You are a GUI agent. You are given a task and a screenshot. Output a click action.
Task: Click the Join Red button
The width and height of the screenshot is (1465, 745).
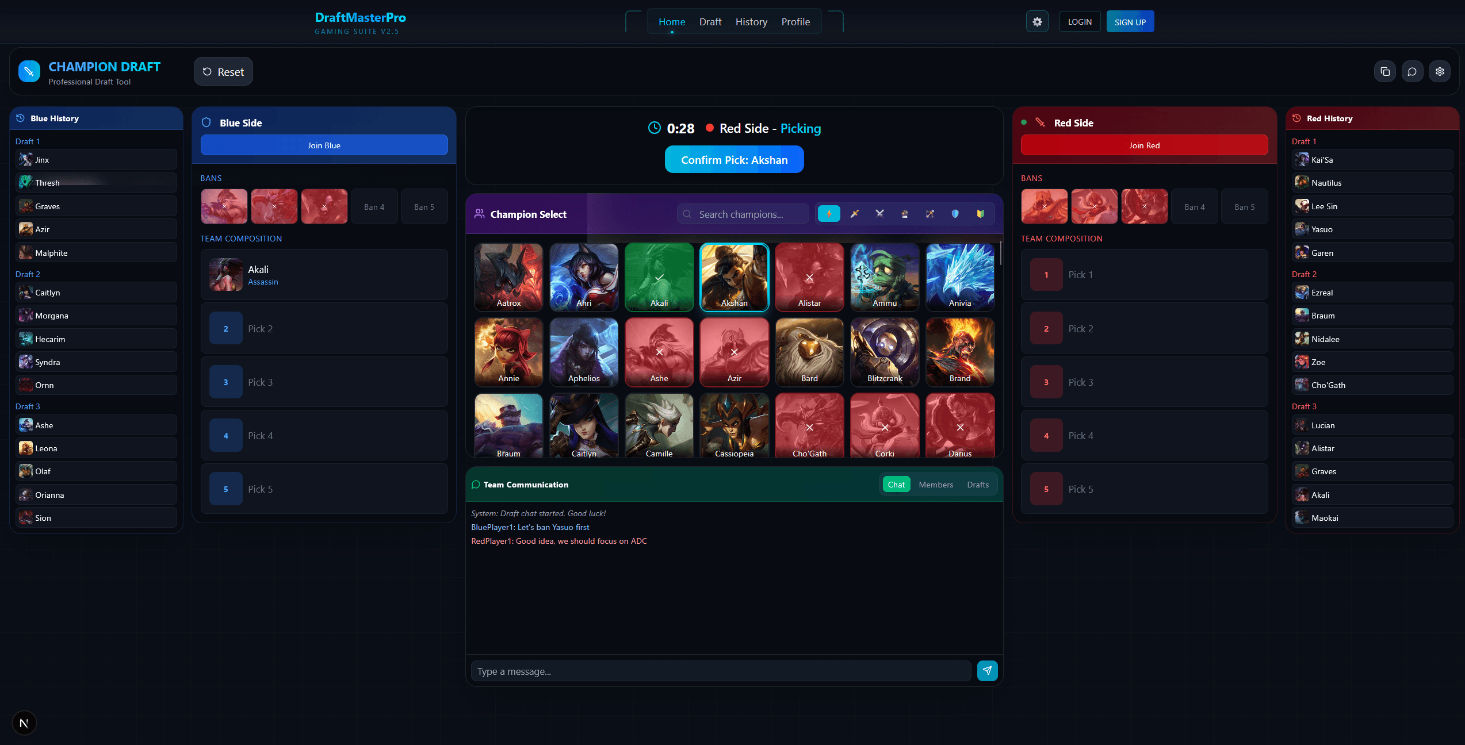pos(1145,145)
